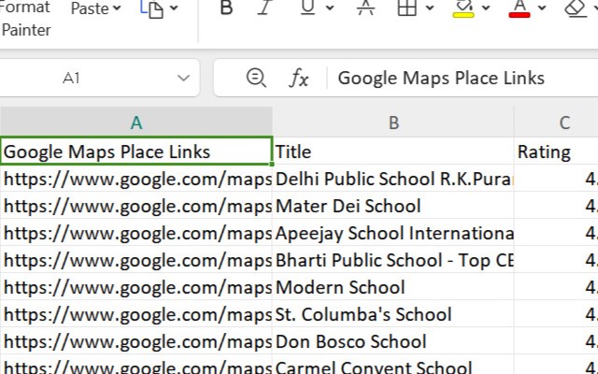Open underline style dropdown arrow

click(x=330, y=7)
